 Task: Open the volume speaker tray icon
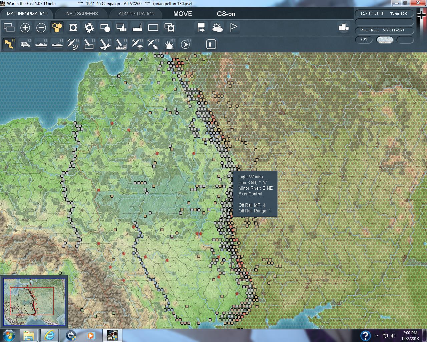pos(393,336)
